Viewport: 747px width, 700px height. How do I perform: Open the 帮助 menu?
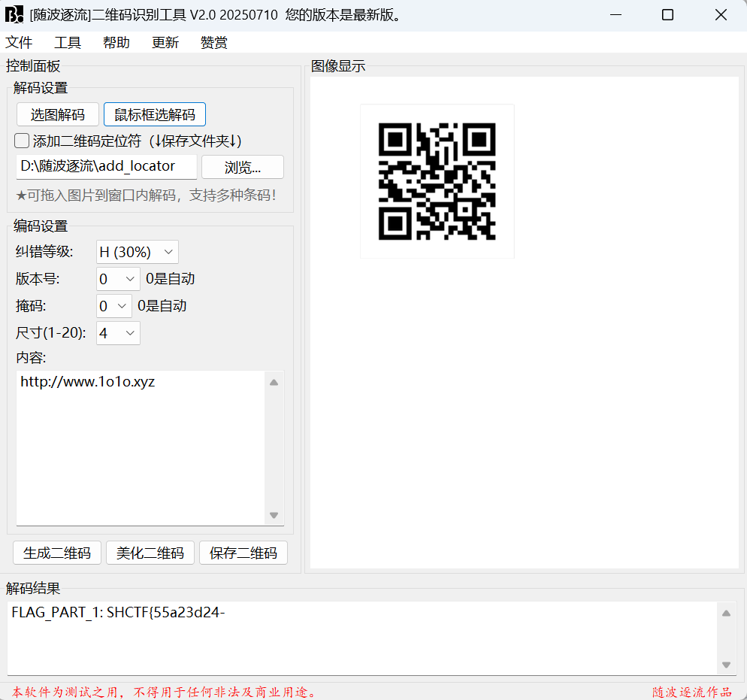(x=116, y=43)
